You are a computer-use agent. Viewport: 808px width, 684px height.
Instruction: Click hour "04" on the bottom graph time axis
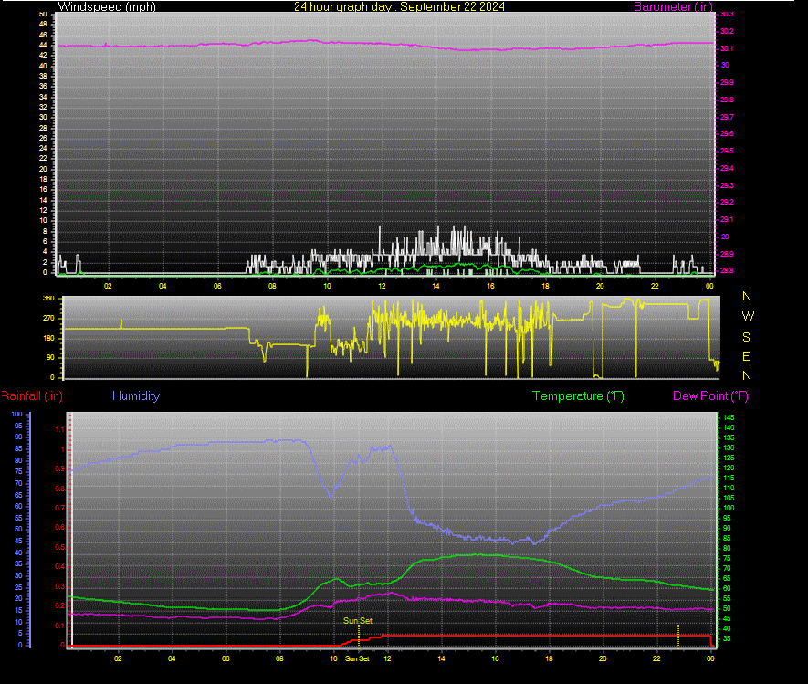point(172,658)
